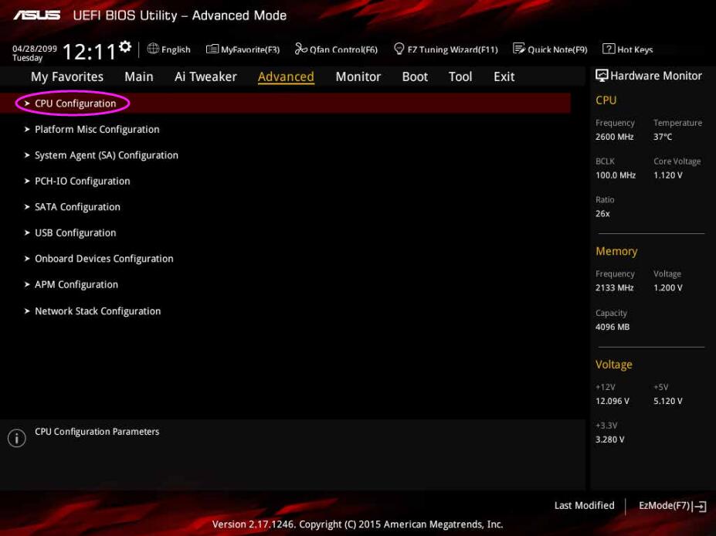Click the Quick Note pencil icon
This screenshot has width=716, height=536.
519,49
